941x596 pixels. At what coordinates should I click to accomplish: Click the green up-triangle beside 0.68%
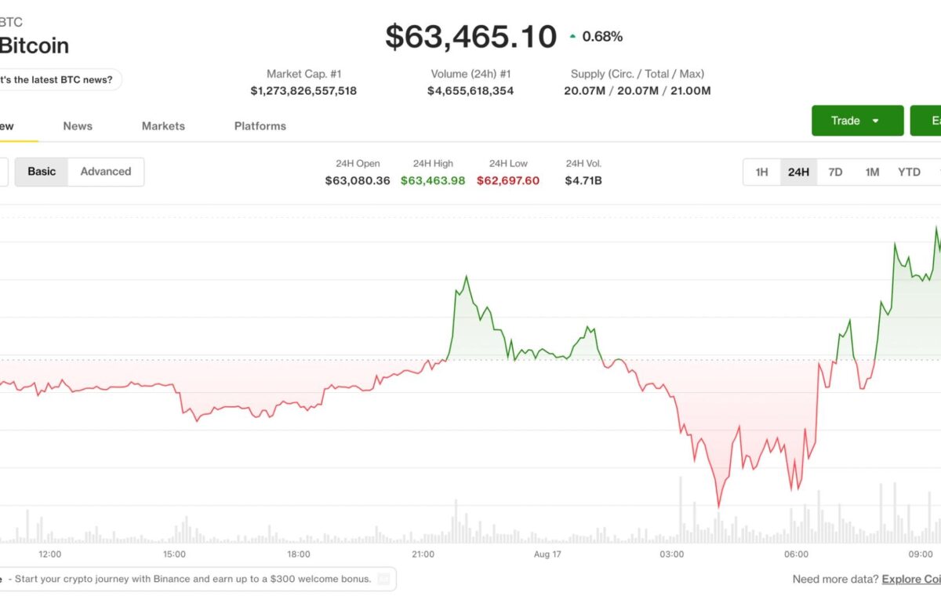pyautogui.click(x=573, y=36)
